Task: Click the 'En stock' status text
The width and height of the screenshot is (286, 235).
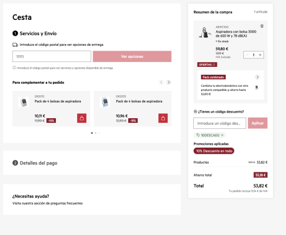Action: tap(222, 42)
